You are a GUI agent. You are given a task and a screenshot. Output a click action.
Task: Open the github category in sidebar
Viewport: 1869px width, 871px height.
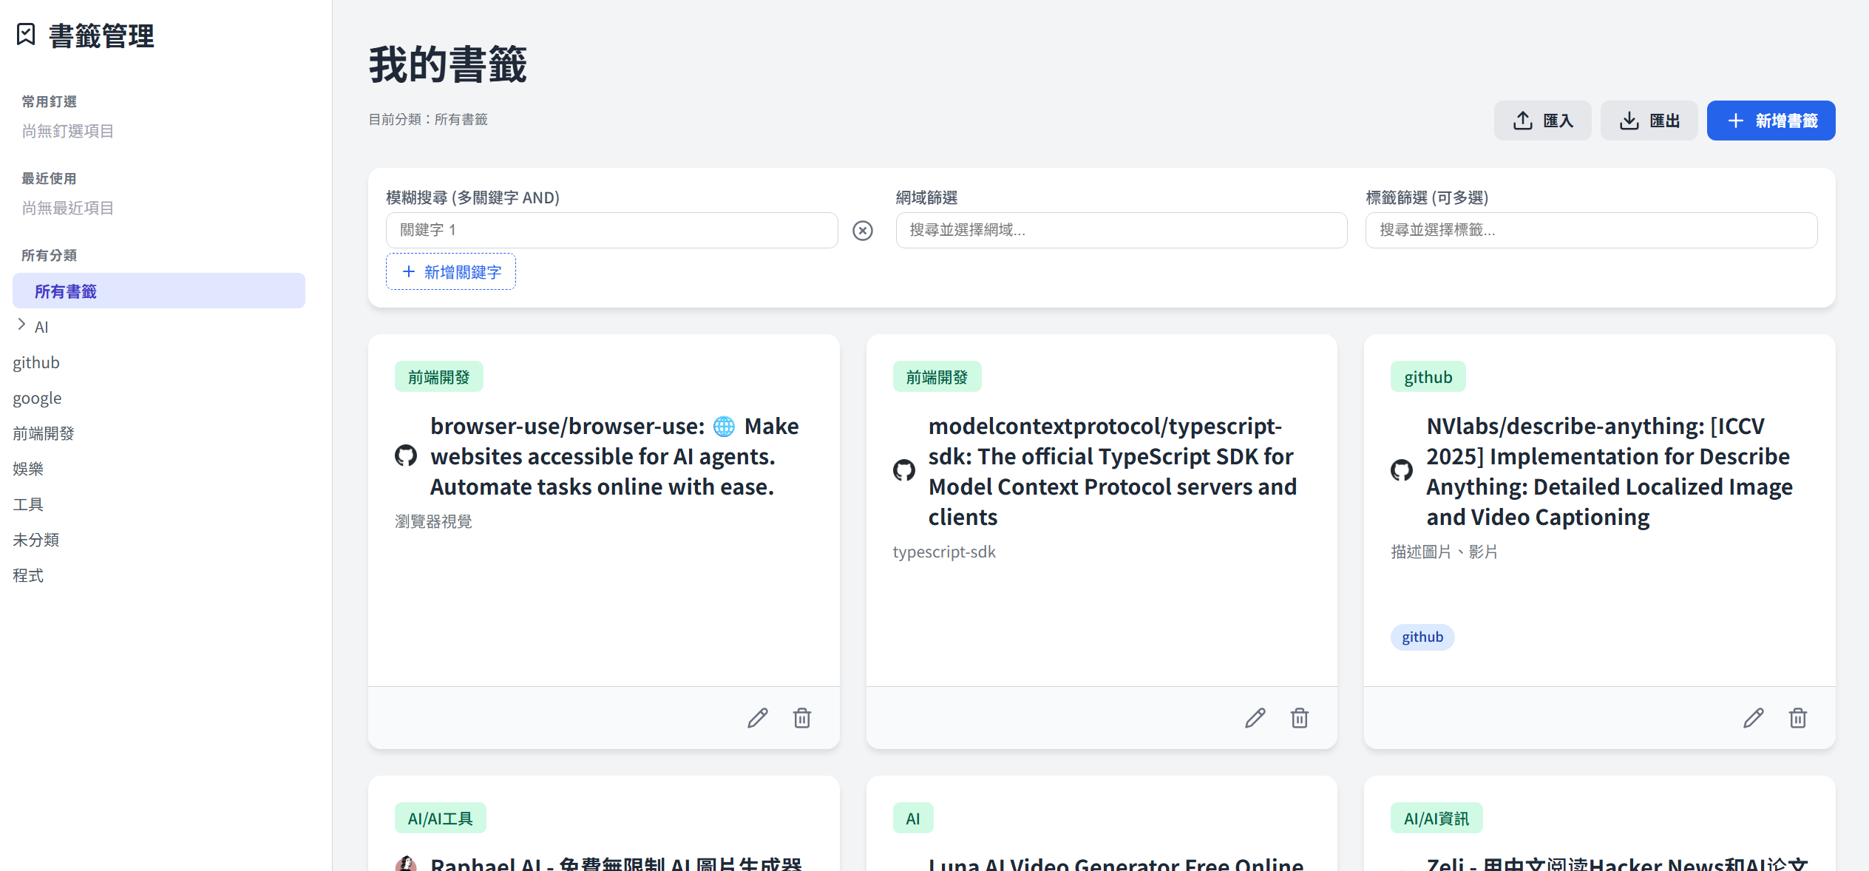click(x=36, y=362)
